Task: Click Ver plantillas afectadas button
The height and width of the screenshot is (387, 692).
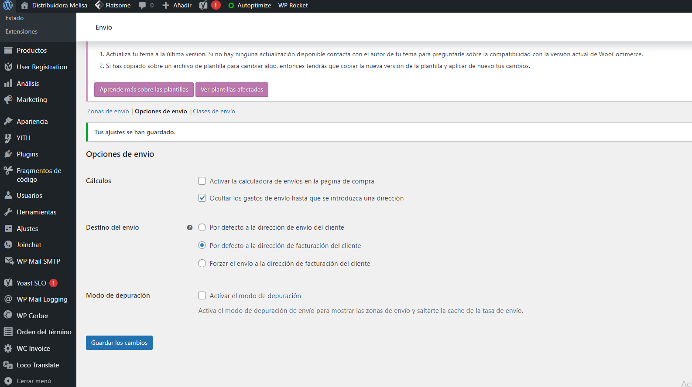Action: point(232,90)
